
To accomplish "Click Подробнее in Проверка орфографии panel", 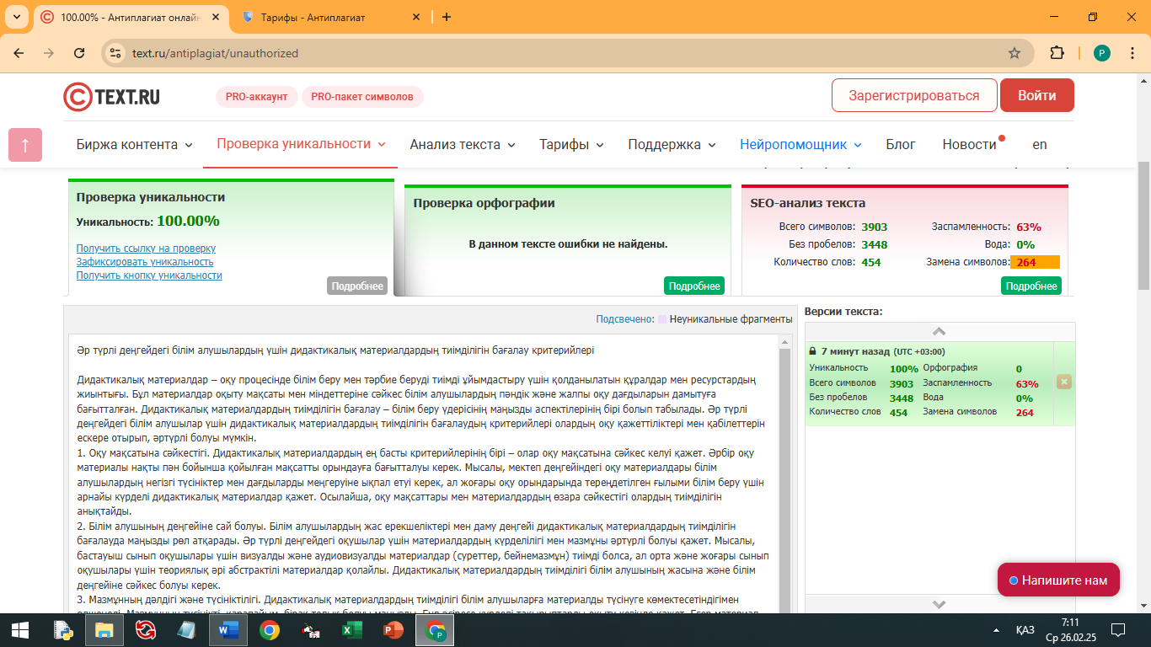I will pos(694,286).
